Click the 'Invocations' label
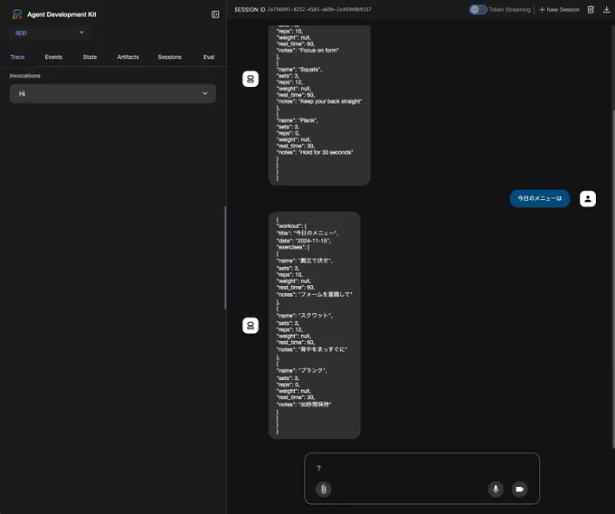This screenshot has height=514, width=615. [24, 76]
